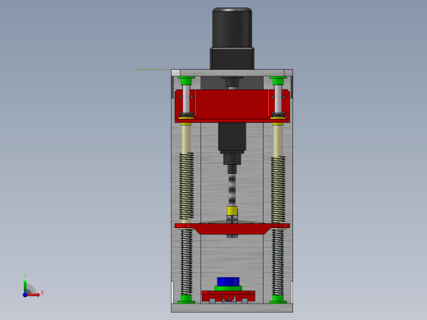This screenshot has width=427, height=320.
Task: Select the lower red moving plate
Action: coord(232,228)
